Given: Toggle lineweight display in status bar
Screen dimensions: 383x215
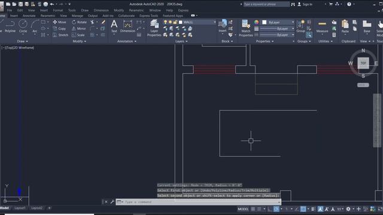Looking at the screenshot, I should click(313, 209).
